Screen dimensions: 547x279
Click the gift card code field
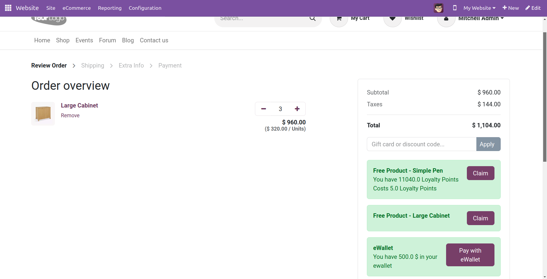(421, 144)
